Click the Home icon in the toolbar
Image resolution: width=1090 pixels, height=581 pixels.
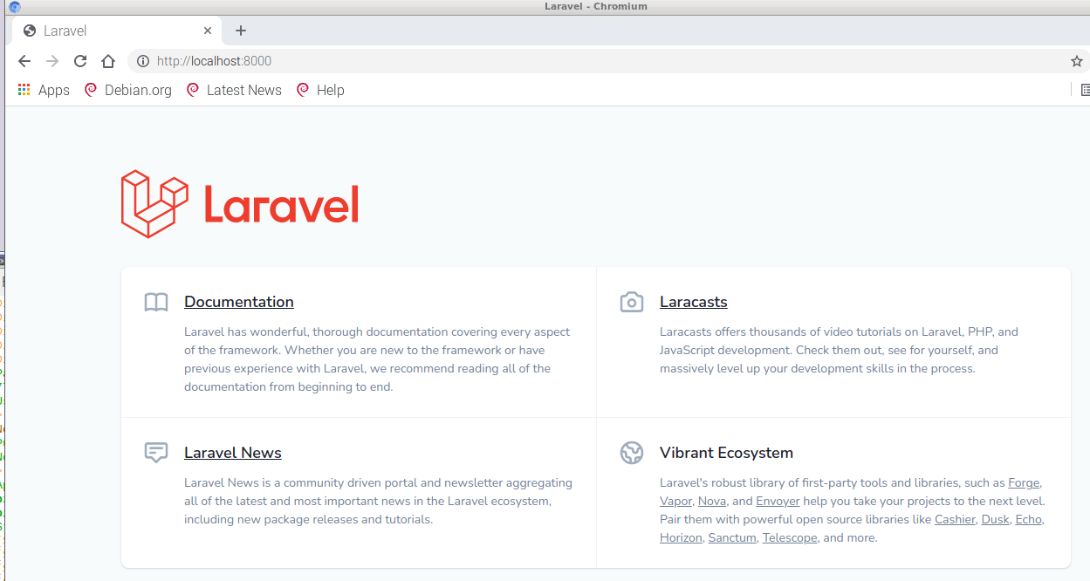click(106, 61)
